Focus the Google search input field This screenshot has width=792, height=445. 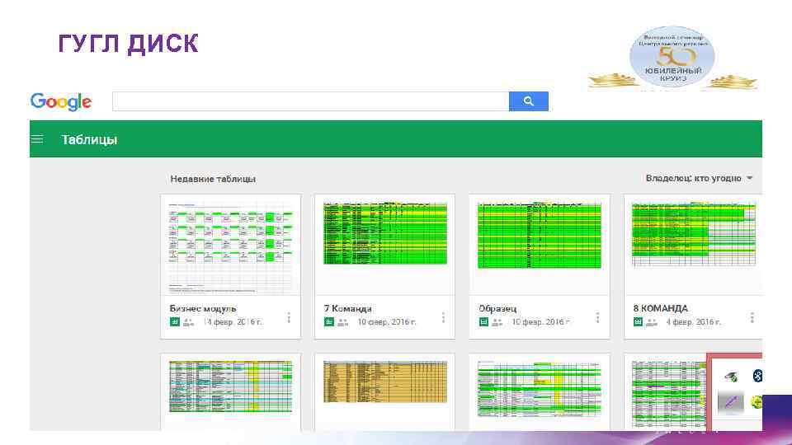point(311,101)
